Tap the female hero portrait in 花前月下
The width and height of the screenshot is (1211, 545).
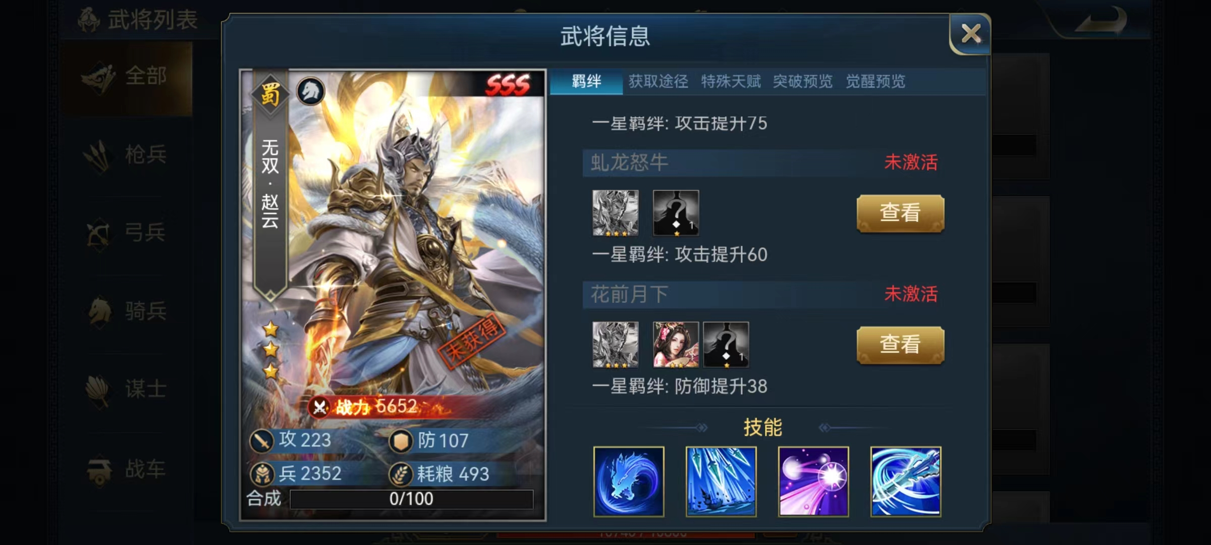[676, 345]
